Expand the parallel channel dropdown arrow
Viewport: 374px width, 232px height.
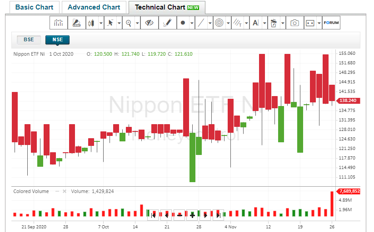[x=246, y=23]
